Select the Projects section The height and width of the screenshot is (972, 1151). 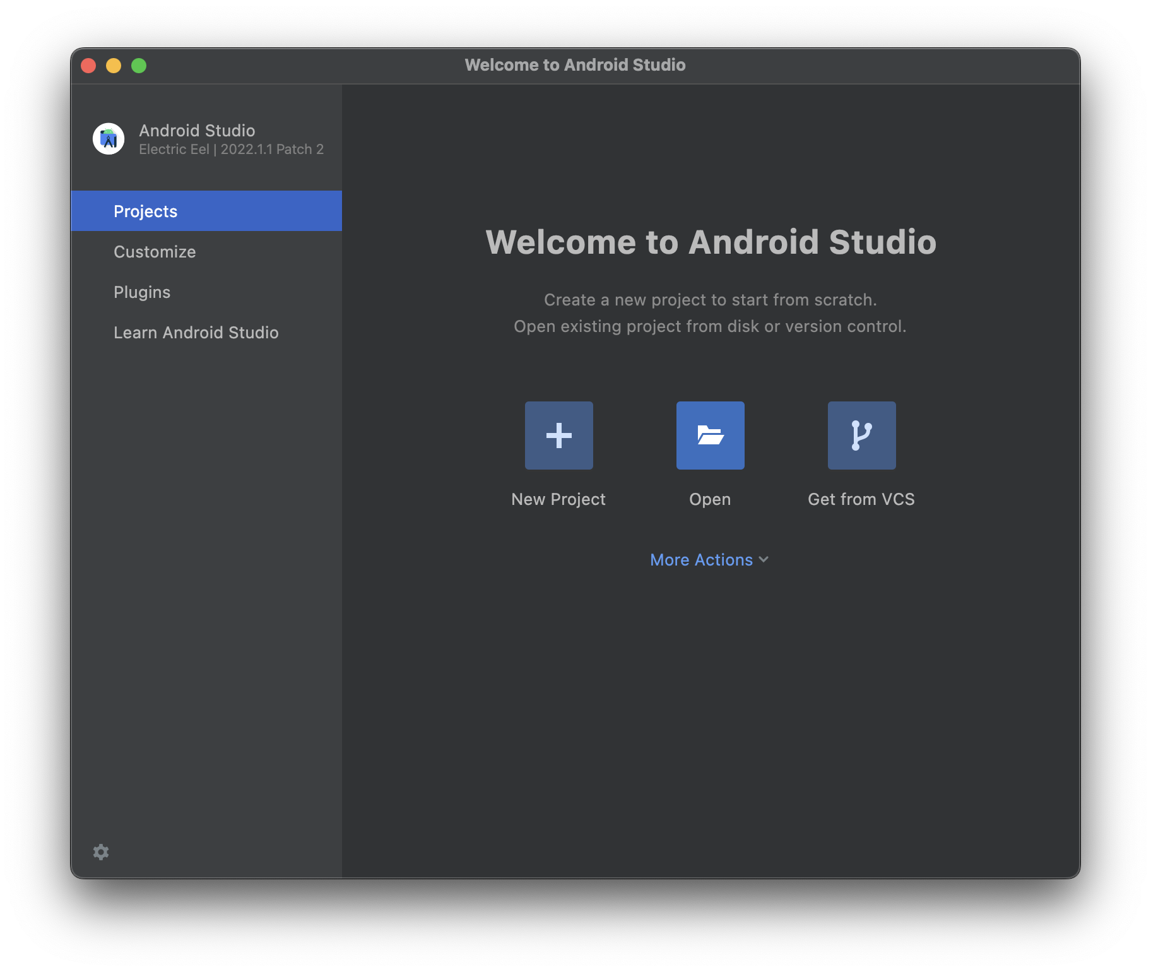coord(145,211)
